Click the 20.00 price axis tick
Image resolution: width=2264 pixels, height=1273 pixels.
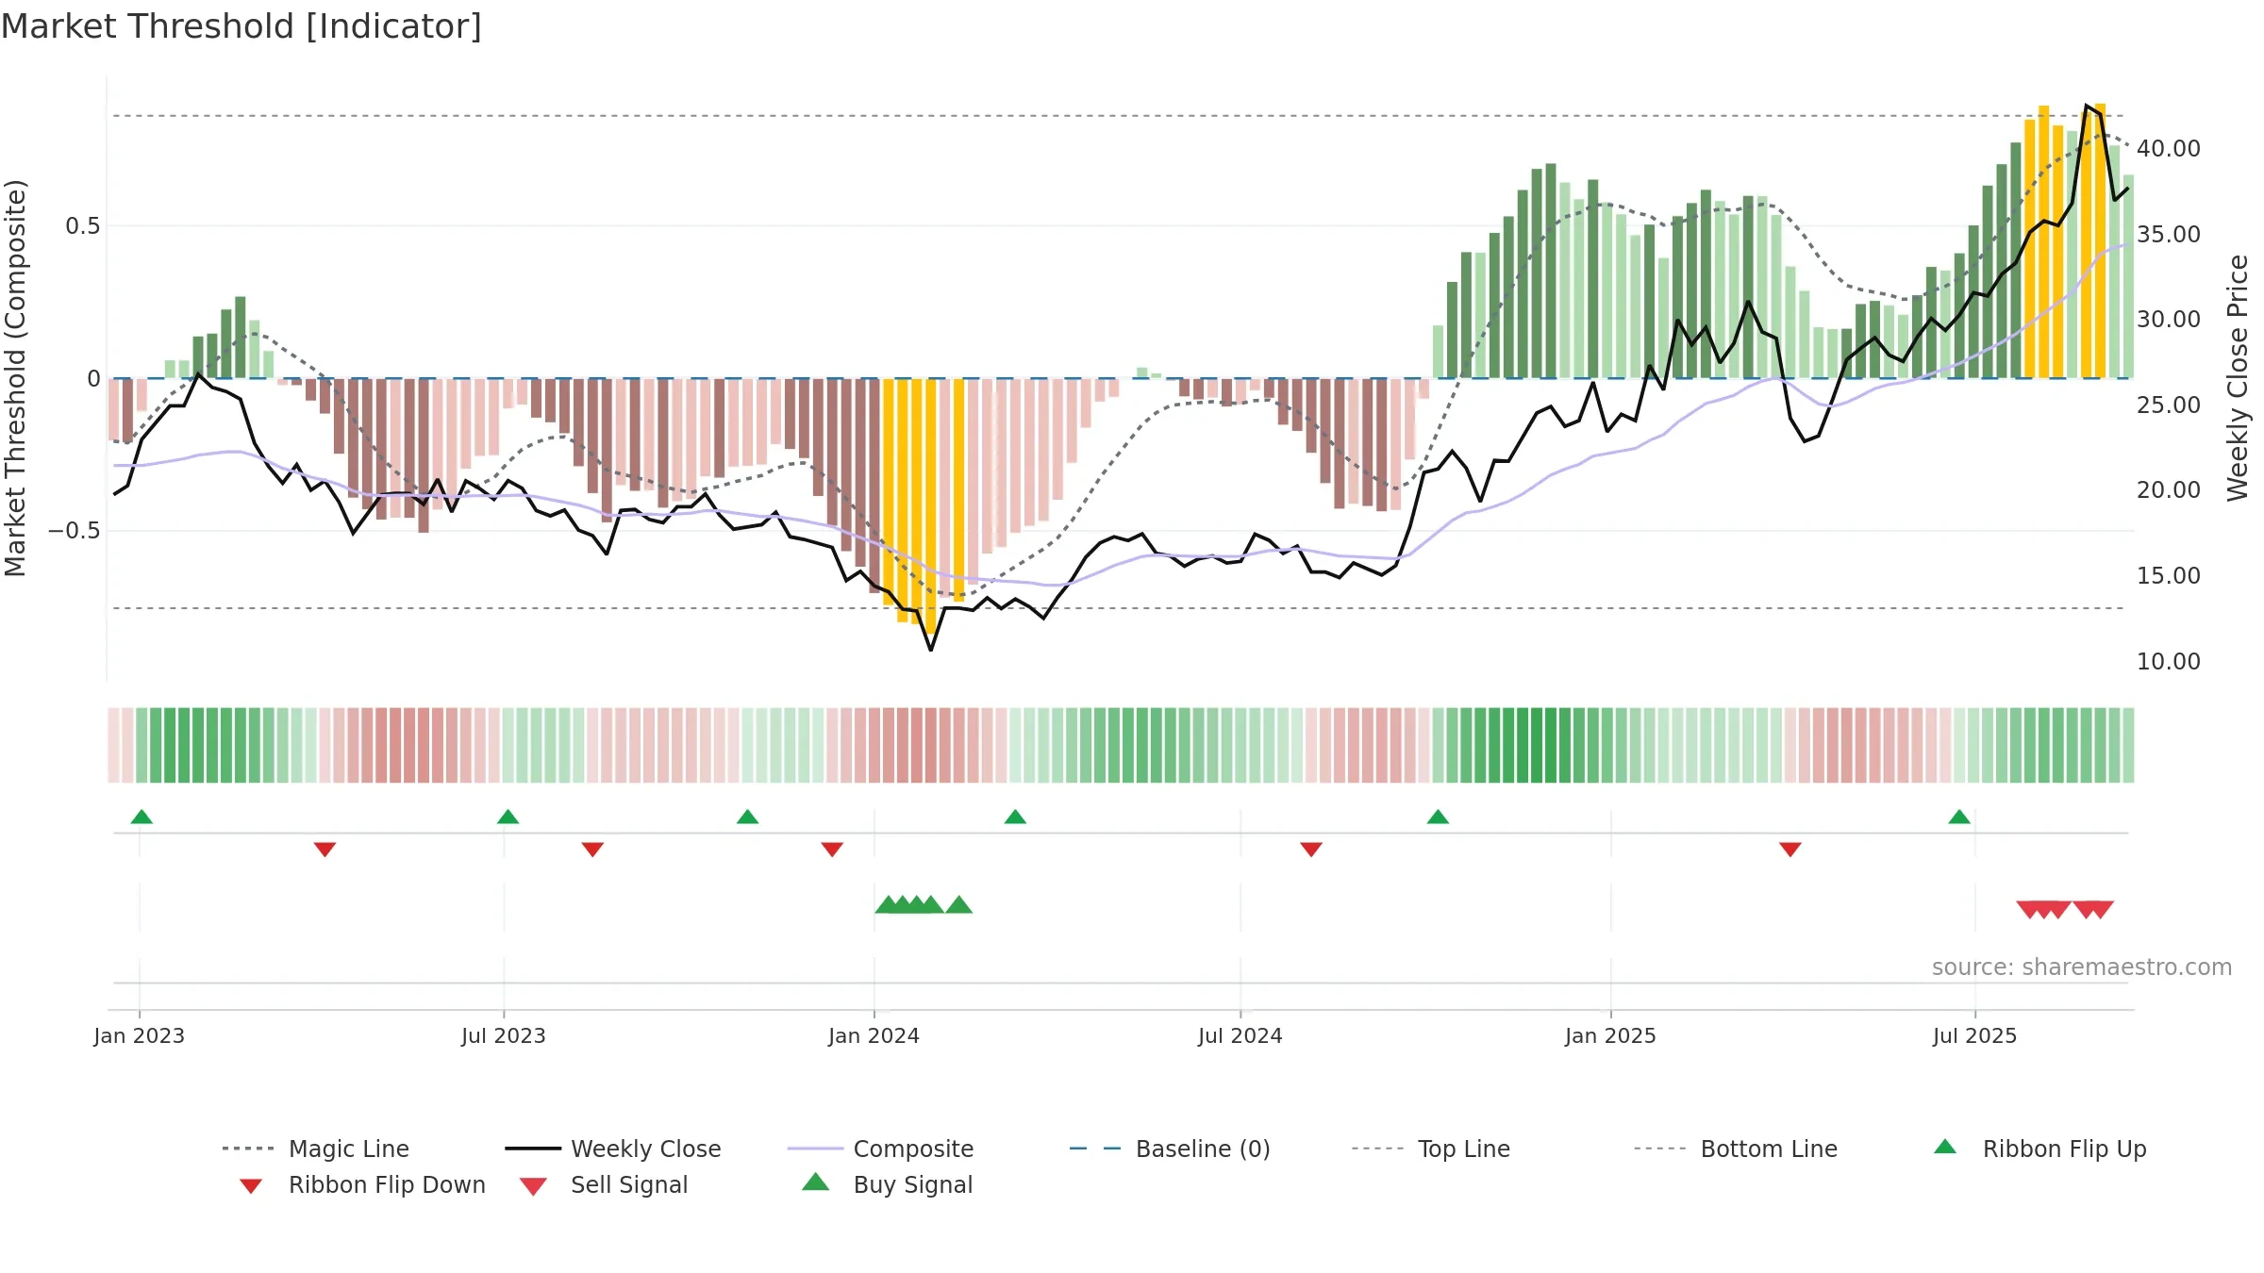coord(2169,489)
